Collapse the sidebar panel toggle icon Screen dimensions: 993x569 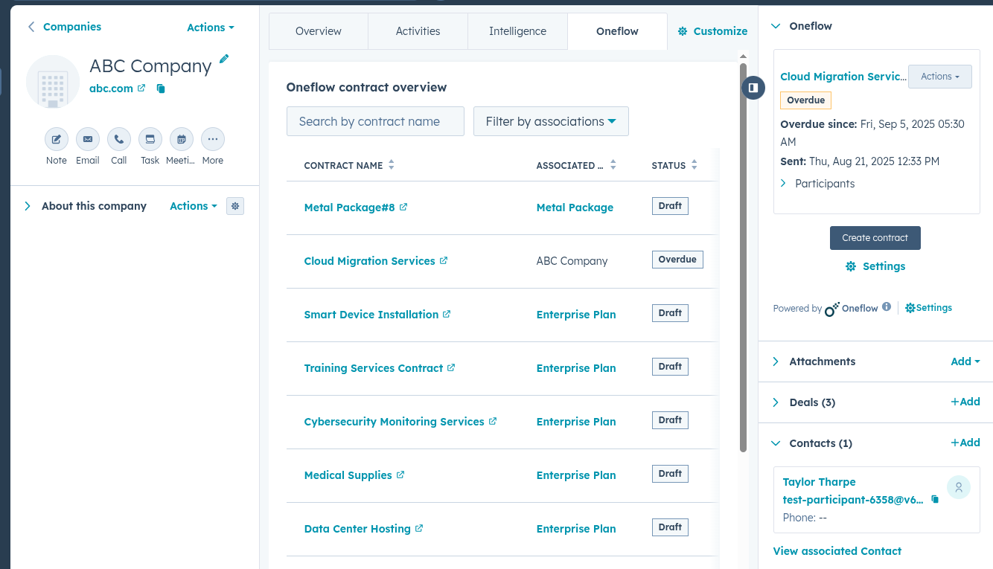pos(753,88)
